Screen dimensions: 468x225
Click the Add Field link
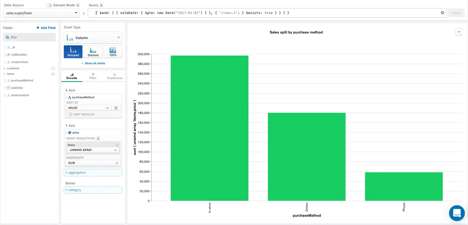point(46,28)
